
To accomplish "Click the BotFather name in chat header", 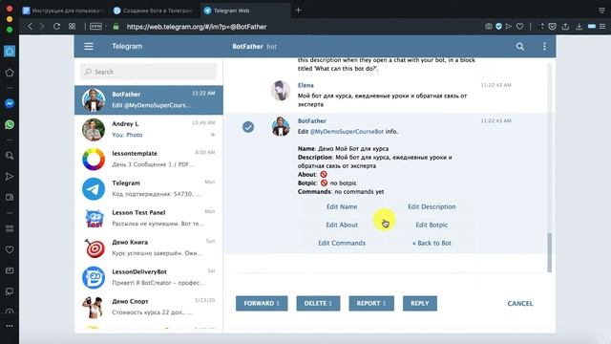I will (x=247, y=47).
